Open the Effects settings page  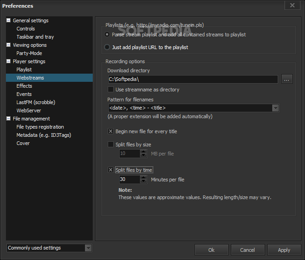point(24,86)
